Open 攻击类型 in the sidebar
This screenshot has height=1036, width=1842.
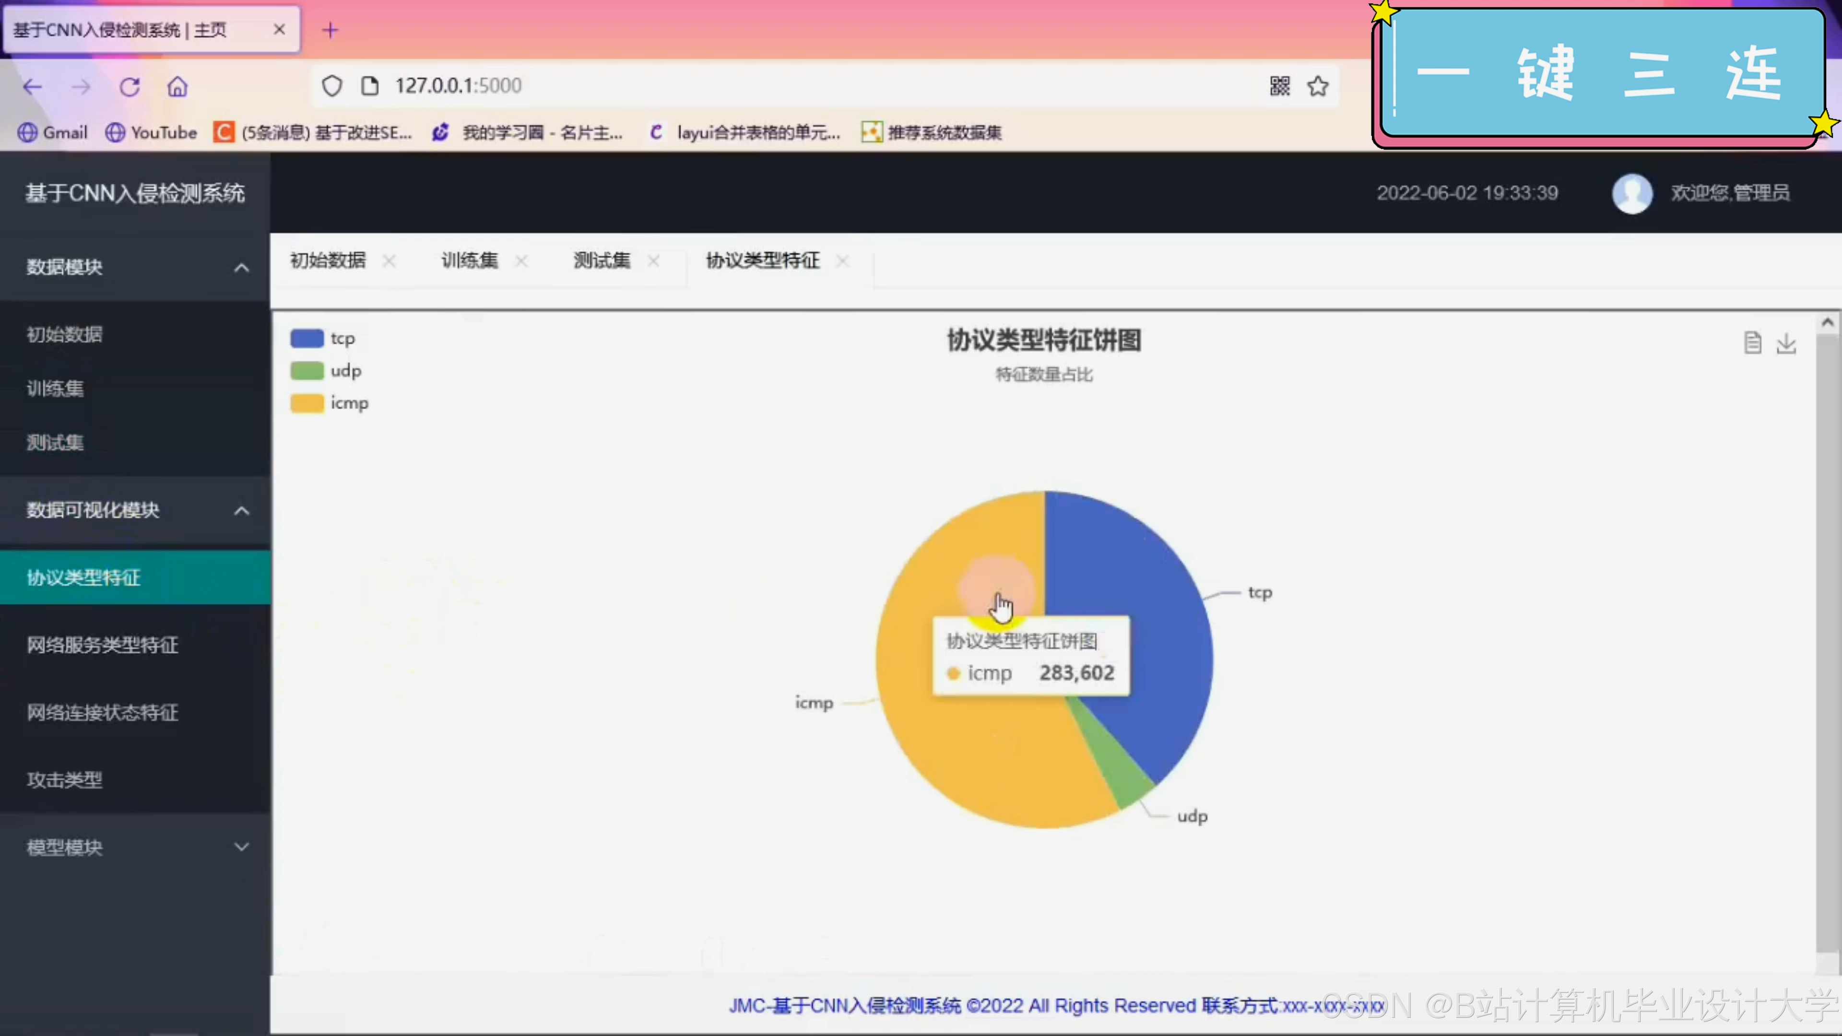[x=64, y=779]
